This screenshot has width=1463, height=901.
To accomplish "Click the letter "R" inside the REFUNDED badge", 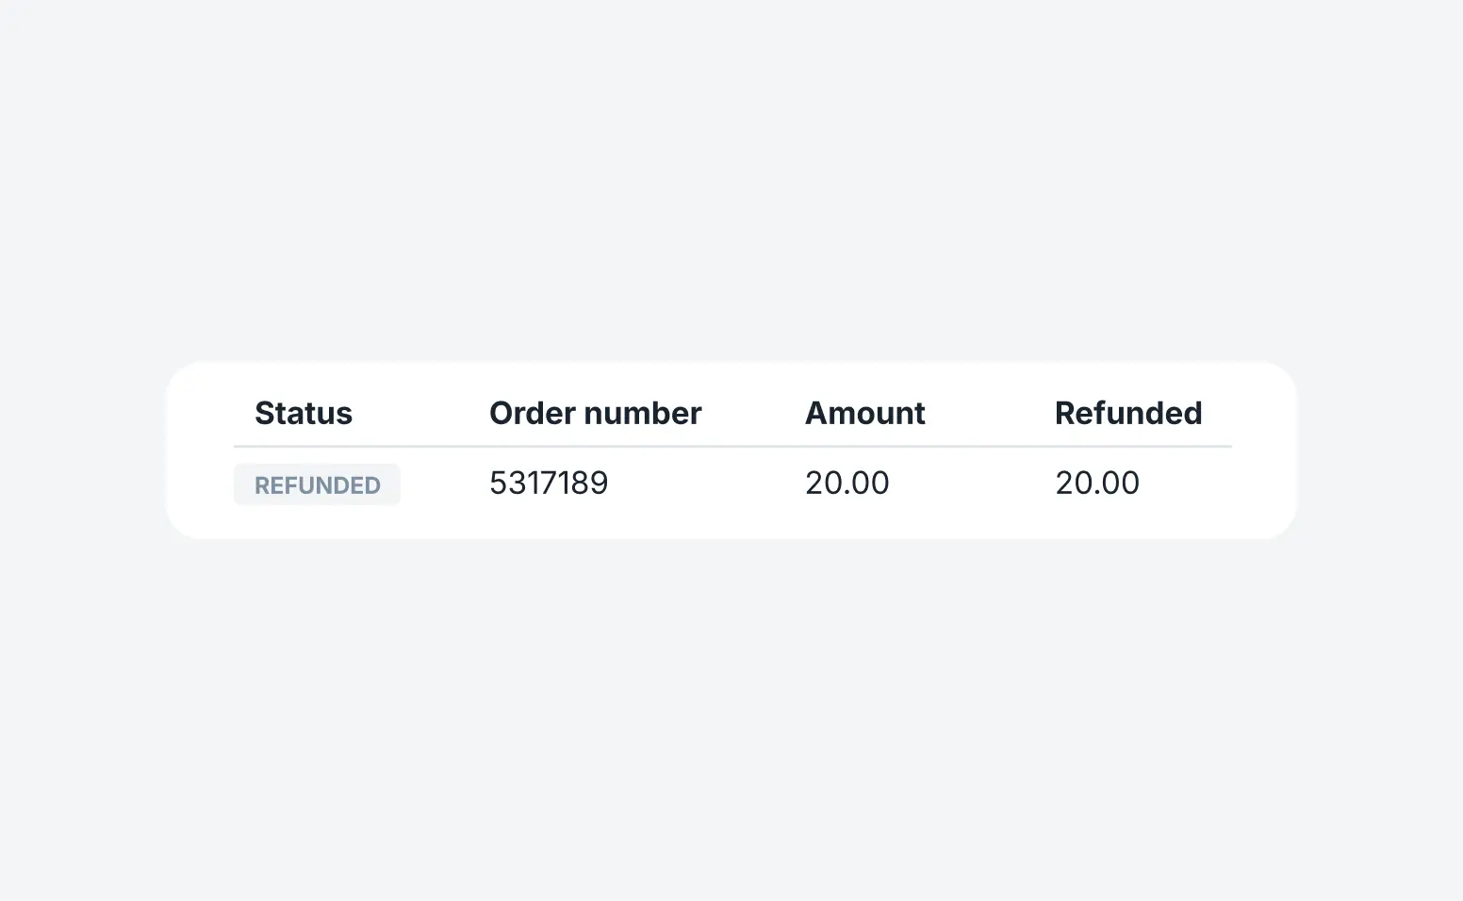I will [262, 485].
